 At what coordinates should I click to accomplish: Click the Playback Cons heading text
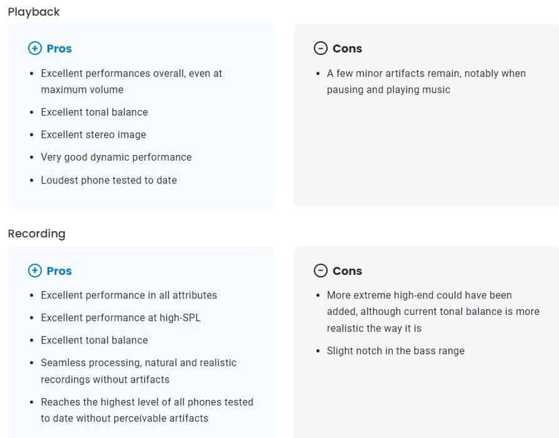347,49
